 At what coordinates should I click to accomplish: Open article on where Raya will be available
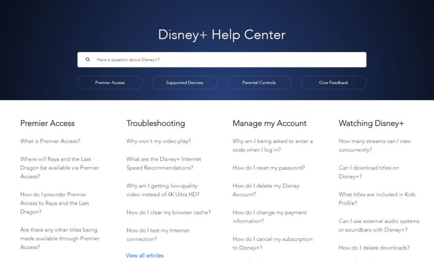59,168
